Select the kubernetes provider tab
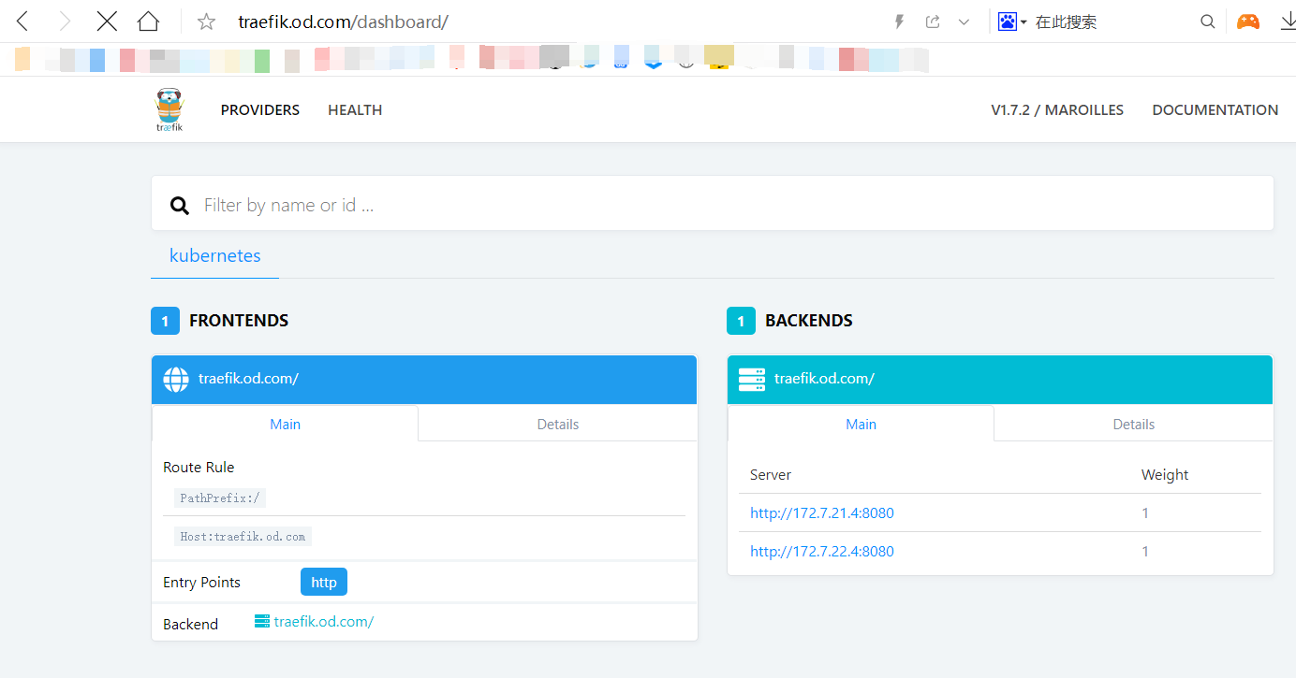The height and width of the screenshot is (678, 1296). pyautogui.click(x=215, y=255)
